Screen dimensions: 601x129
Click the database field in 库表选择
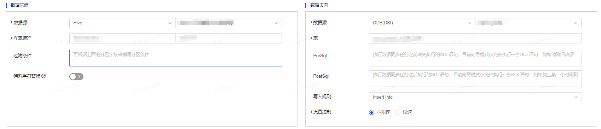[122, 38]
